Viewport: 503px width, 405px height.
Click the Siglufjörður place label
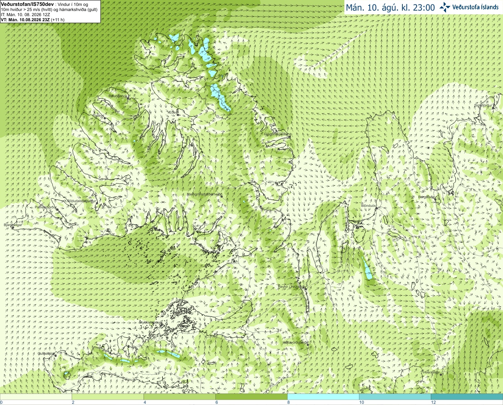point(483,105)
